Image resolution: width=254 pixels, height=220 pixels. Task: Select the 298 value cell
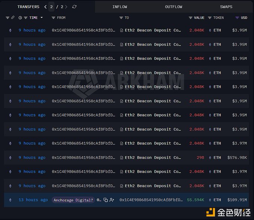click(200, 158)
